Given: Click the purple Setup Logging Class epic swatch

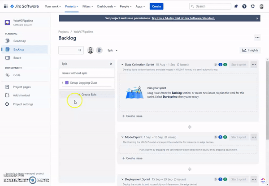Looking at the screenshot, I should [x=67, y=82].
